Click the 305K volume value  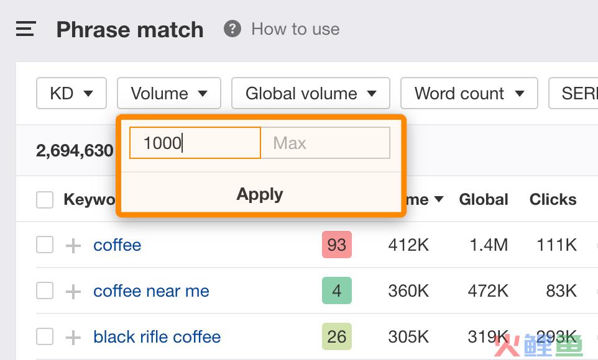[408, 337]
